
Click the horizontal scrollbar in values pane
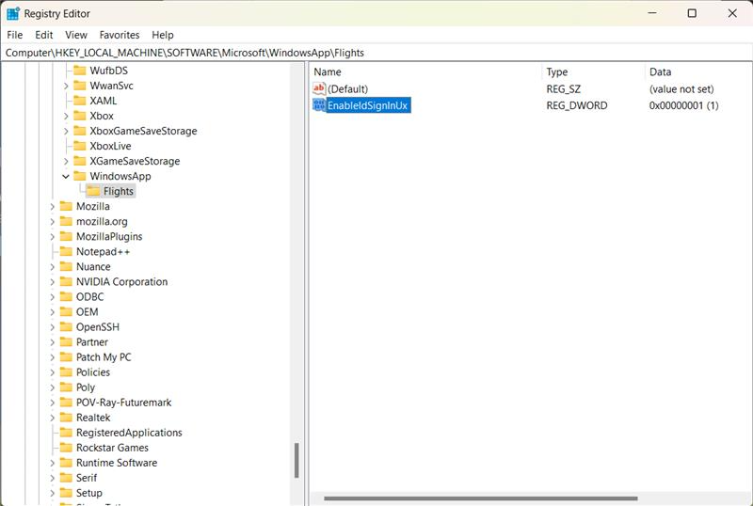point(480,498)
